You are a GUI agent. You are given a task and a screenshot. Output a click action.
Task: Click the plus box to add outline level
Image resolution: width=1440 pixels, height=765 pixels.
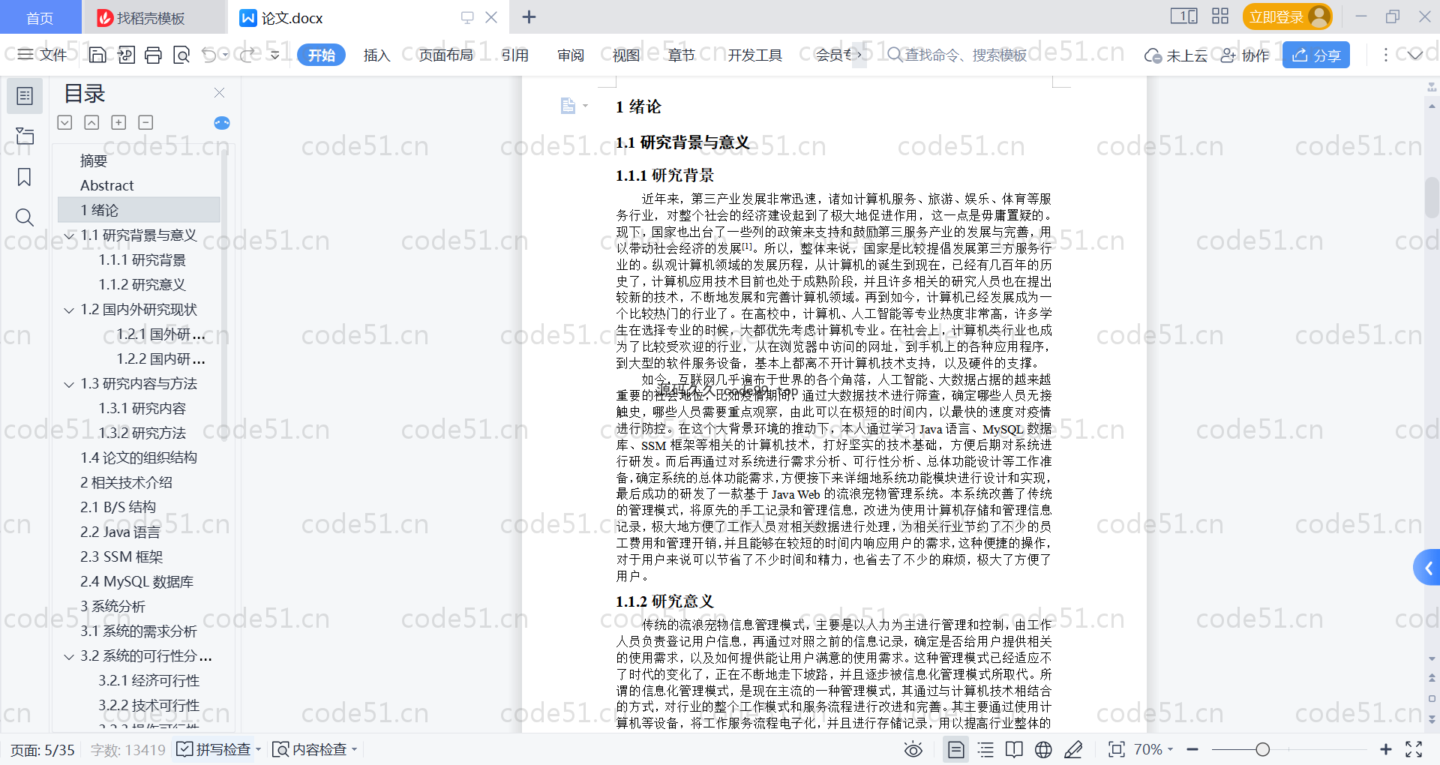pyautogui.click(x=118, y=122)
